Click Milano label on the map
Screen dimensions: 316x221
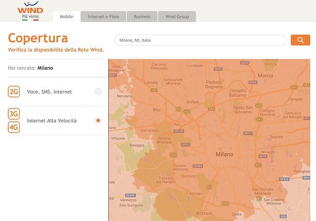coord(224,154)
